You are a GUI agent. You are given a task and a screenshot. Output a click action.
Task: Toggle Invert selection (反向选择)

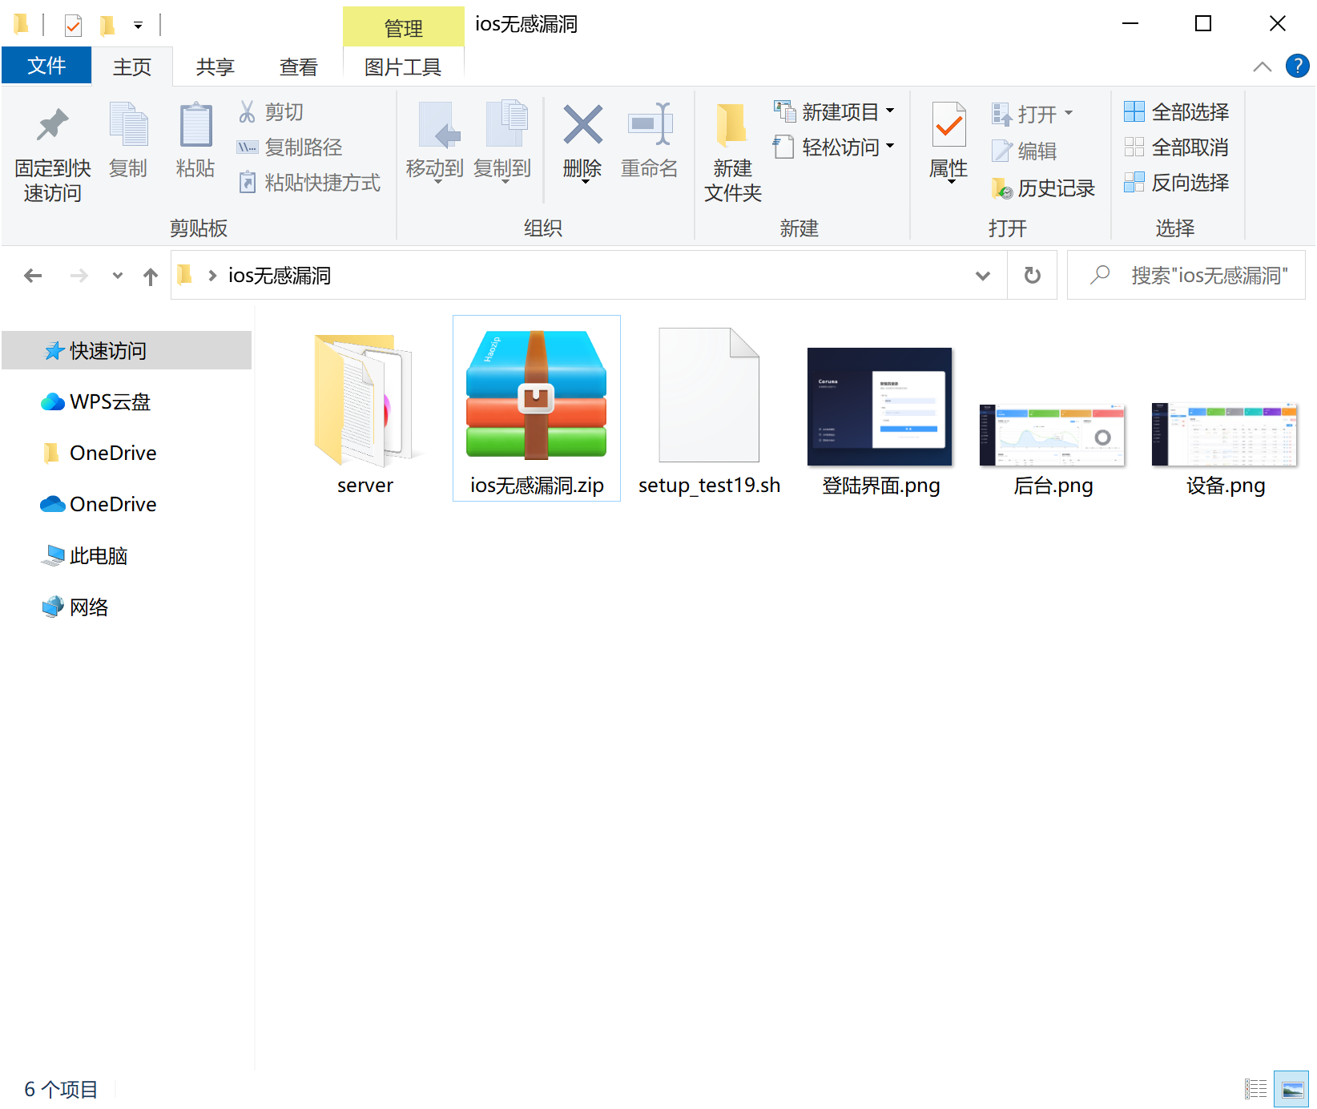(1177, 183)
